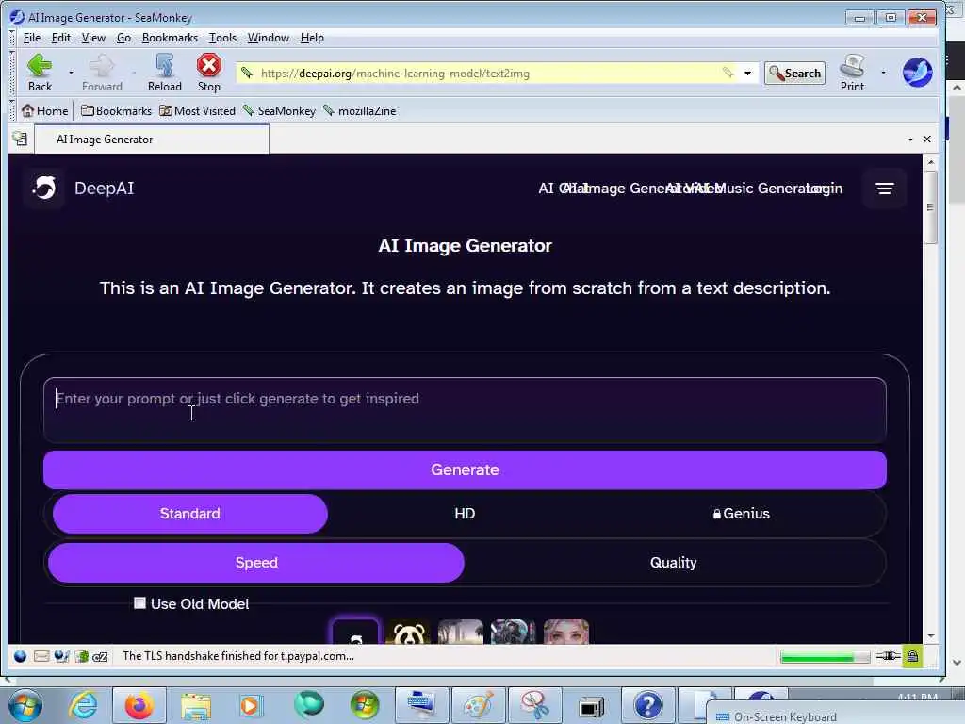This screenshot has width=965, height=724.
Task: Collapse the navigation toolbar using its grippy
Action: [x=12, y=73]
